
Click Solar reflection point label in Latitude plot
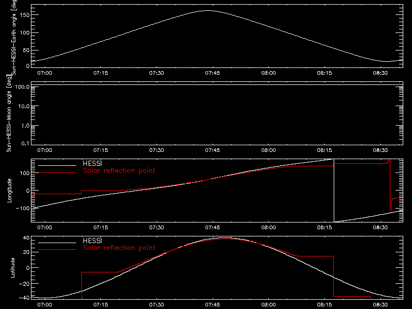coord(119,248)
